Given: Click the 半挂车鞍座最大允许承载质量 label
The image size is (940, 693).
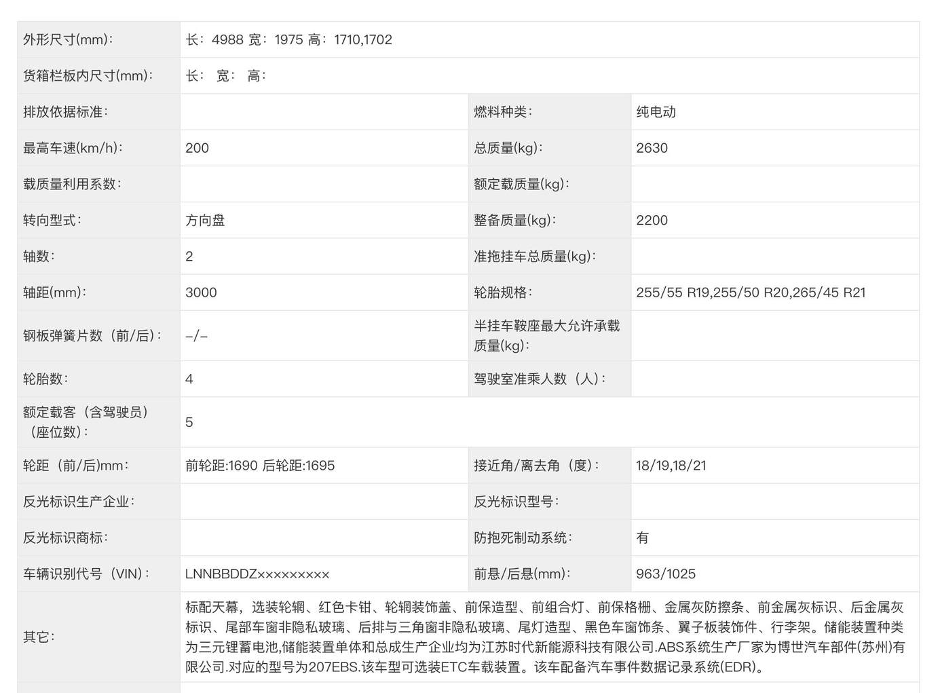Looking at the screenshot, I should click(546, 335).
